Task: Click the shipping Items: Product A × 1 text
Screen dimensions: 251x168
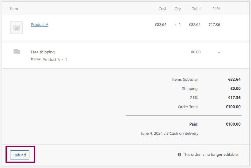Action: [x=49, y=59]
